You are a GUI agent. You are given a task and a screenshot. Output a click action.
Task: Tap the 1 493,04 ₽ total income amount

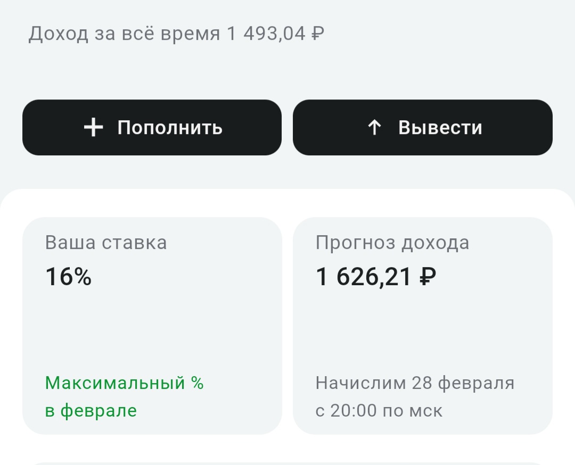point(275,34)
